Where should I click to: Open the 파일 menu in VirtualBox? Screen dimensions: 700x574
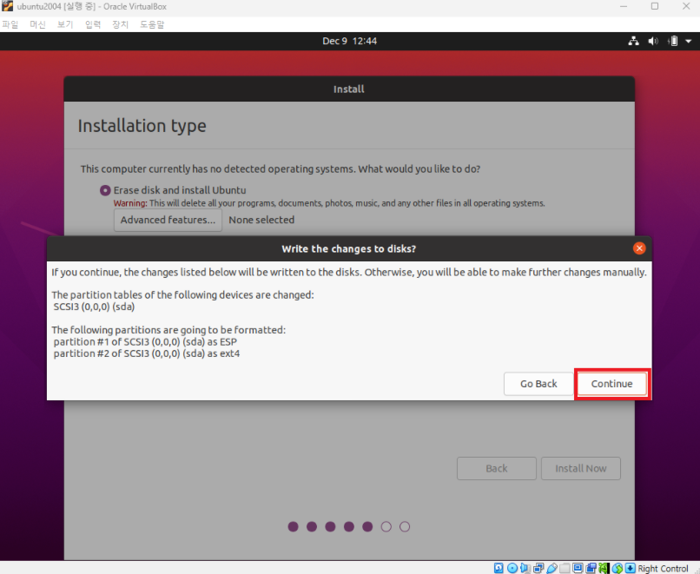10,24
